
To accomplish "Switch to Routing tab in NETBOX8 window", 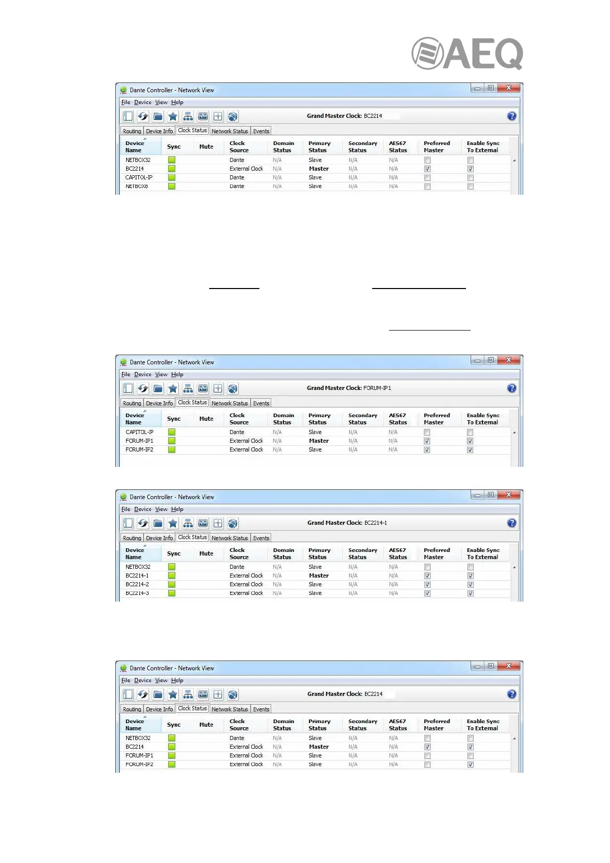I will tap(132, 131).
